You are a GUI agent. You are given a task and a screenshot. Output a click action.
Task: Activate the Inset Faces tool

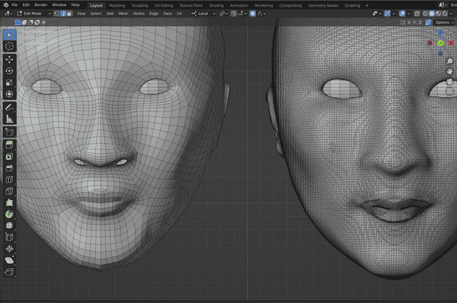(x=9, y=156)
